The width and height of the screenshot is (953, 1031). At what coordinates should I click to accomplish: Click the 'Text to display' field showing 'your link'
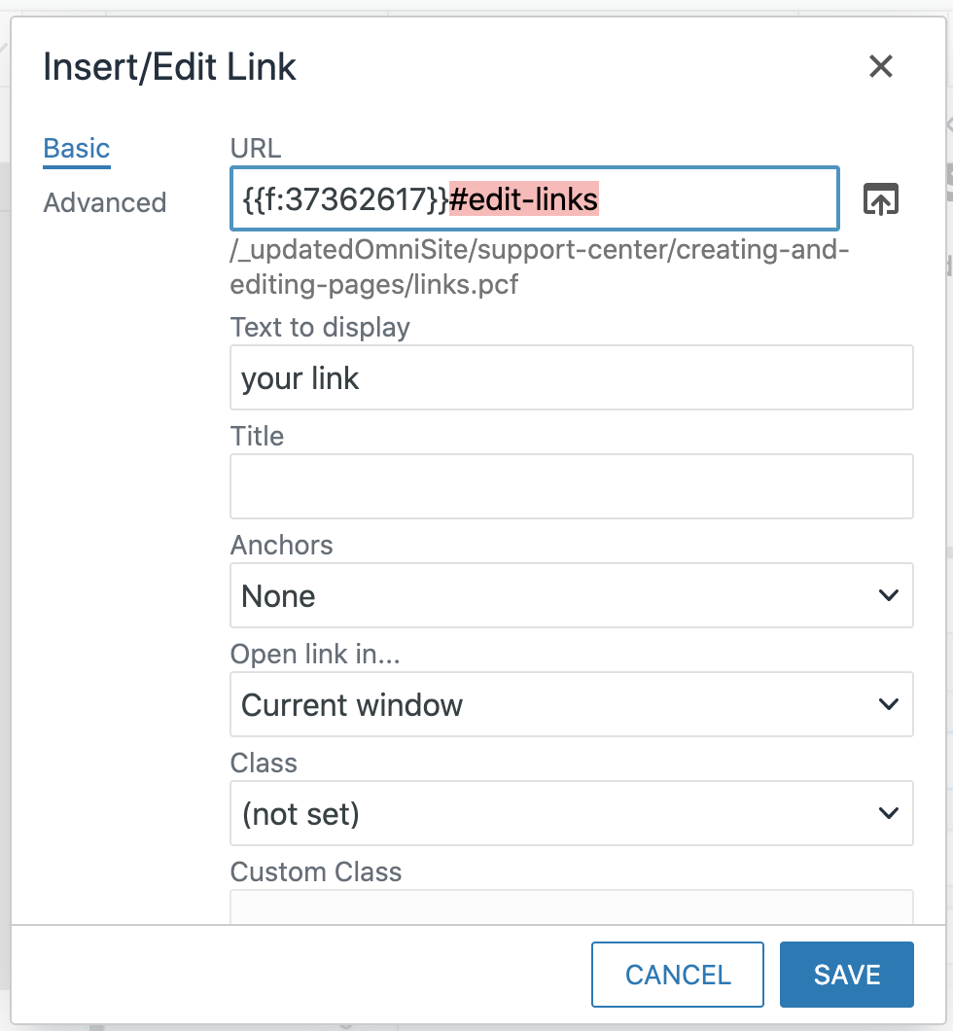click(572, 377)
